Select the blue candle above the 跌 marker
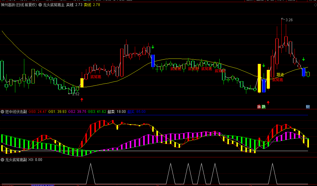 click(264, 86)
